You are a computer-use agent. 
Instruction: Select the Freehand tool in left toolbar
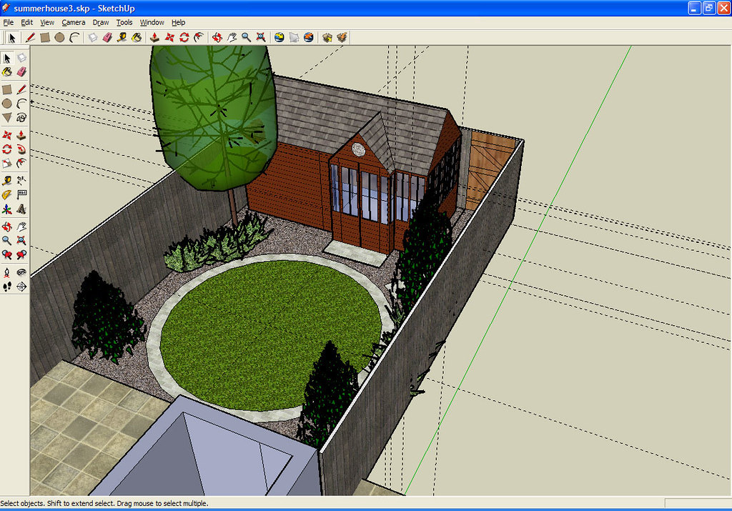point(21,117)
